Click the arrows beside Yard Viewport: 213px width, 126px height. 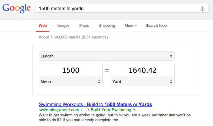click(171, 81)
